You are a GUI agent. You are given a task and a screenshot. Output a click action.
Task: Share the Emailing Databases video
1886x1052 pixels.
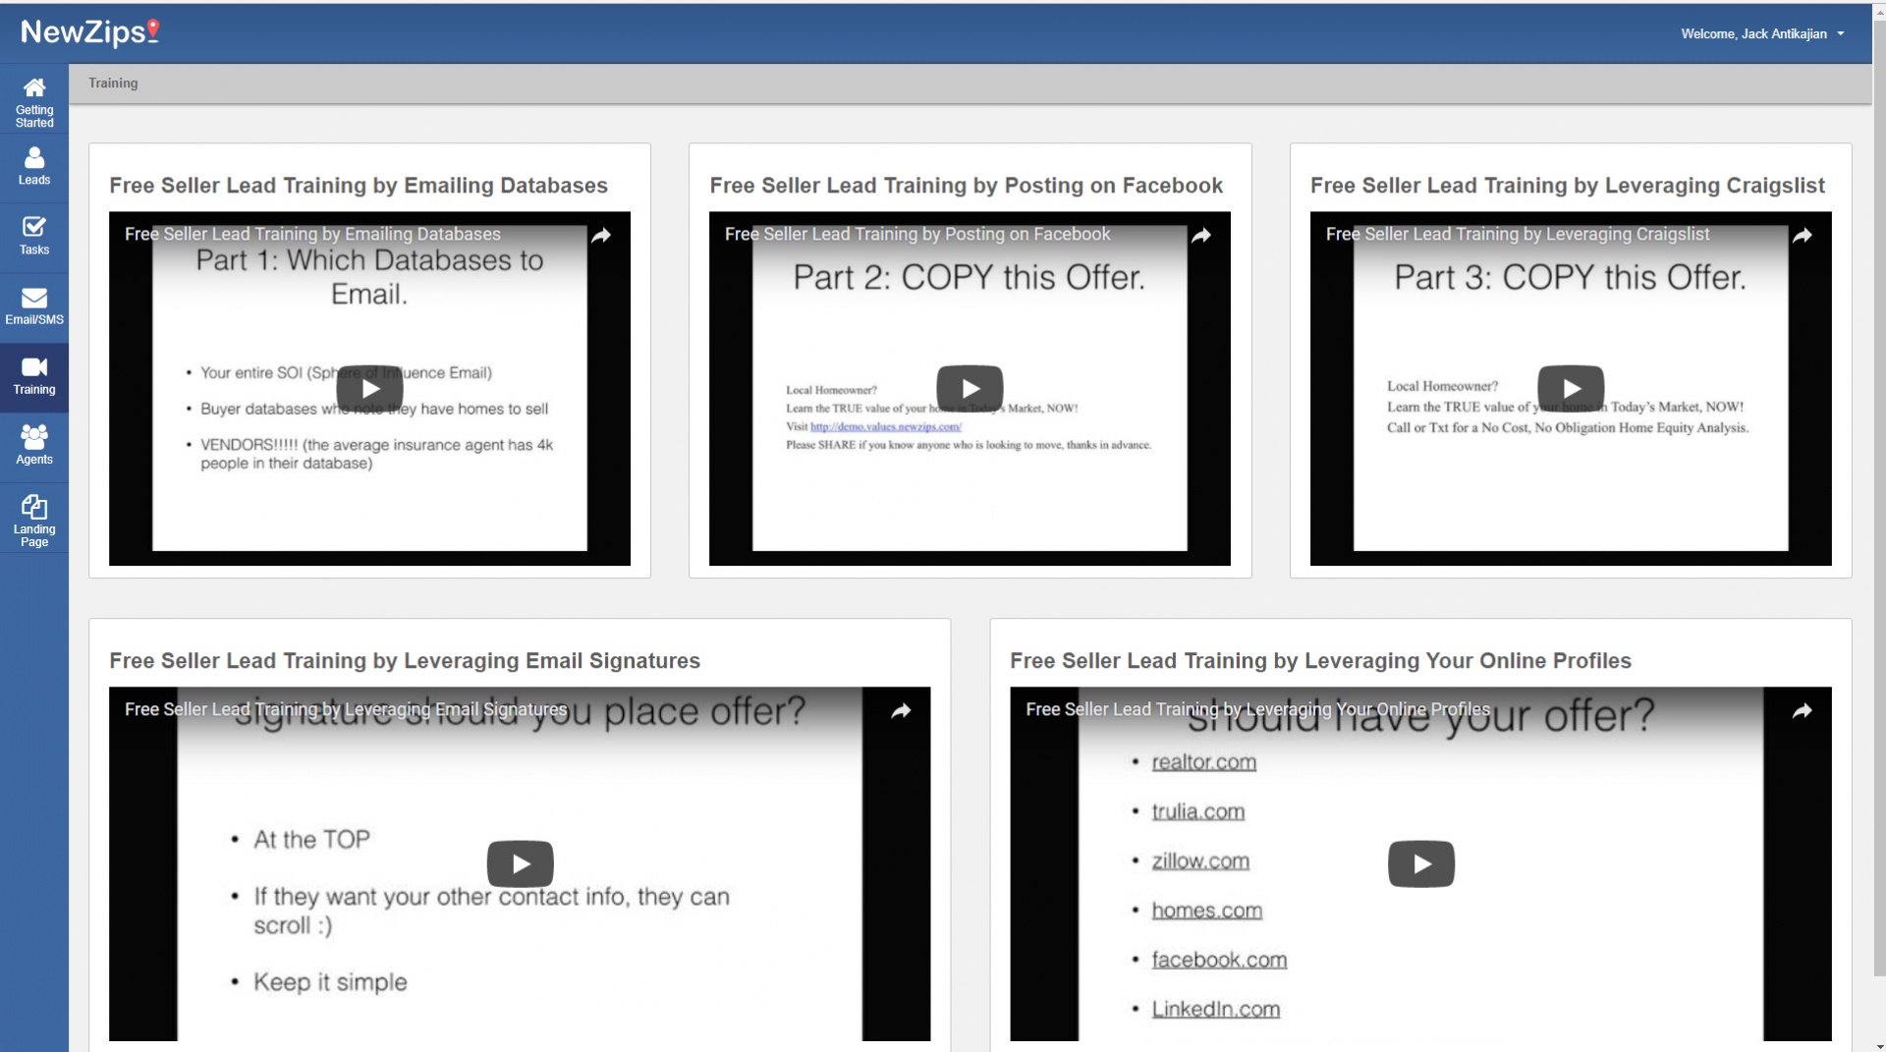(x=601, y=236)
